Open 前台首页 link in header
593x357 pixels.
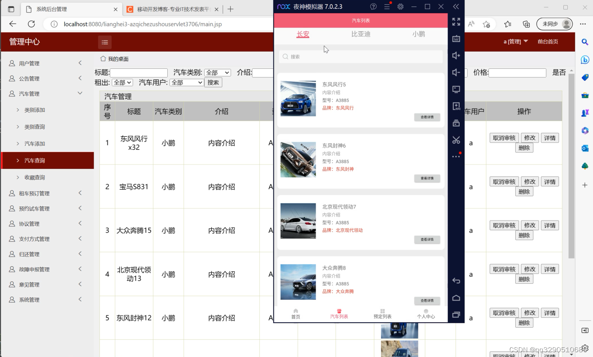tap(548, 42)
